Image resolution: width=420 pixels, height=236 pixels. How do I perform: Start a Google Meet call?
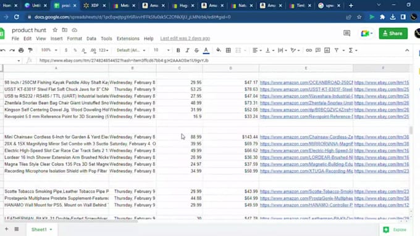[367, 33]
